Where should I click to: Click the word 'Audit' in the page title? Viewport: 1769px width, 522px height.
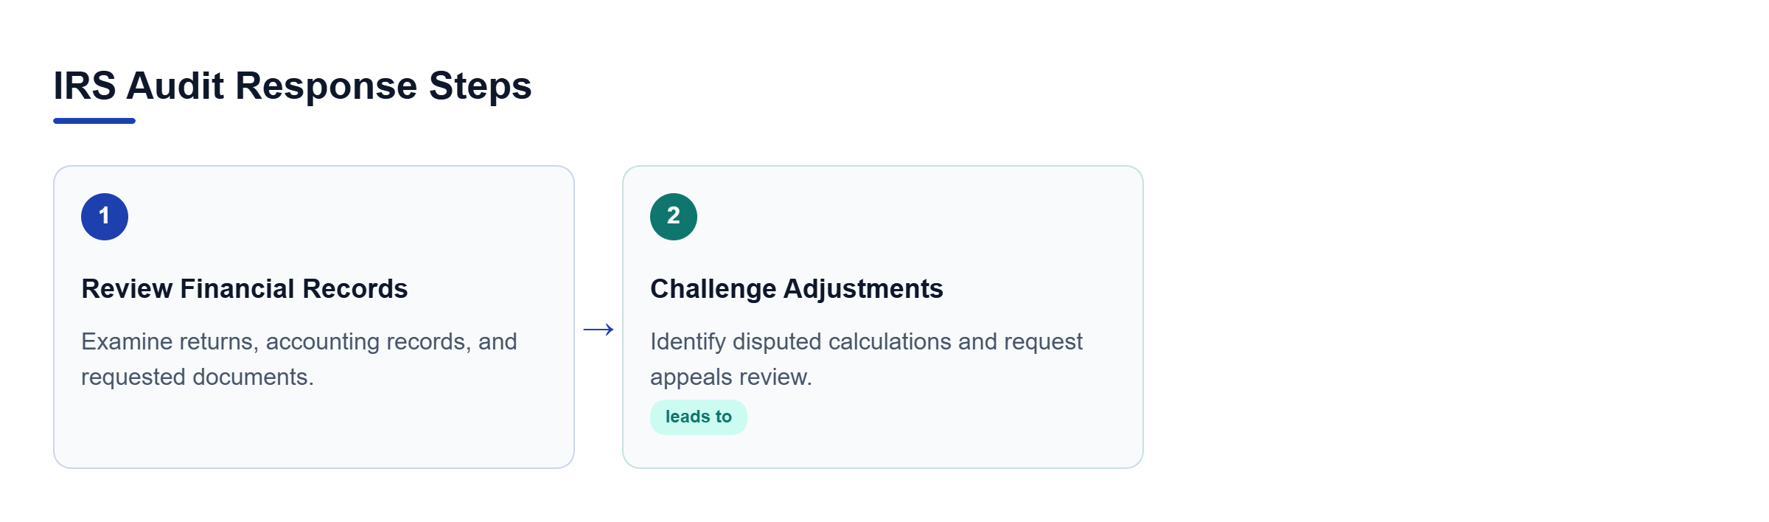175,86
